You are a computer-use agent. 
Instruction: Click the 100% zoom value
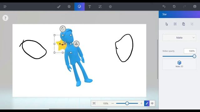click(106, 104)
